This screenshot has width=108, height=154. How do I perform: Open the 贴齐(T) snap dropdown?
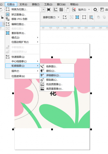(89, 9)
